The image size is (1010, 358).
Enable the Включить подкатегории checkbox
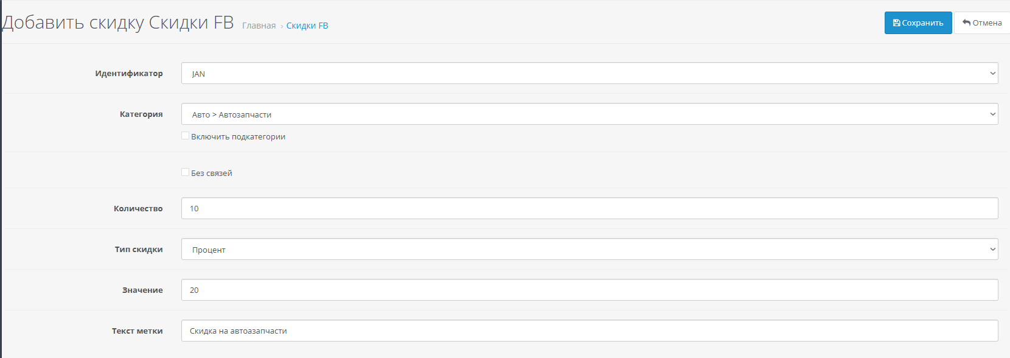coord(185,136)
